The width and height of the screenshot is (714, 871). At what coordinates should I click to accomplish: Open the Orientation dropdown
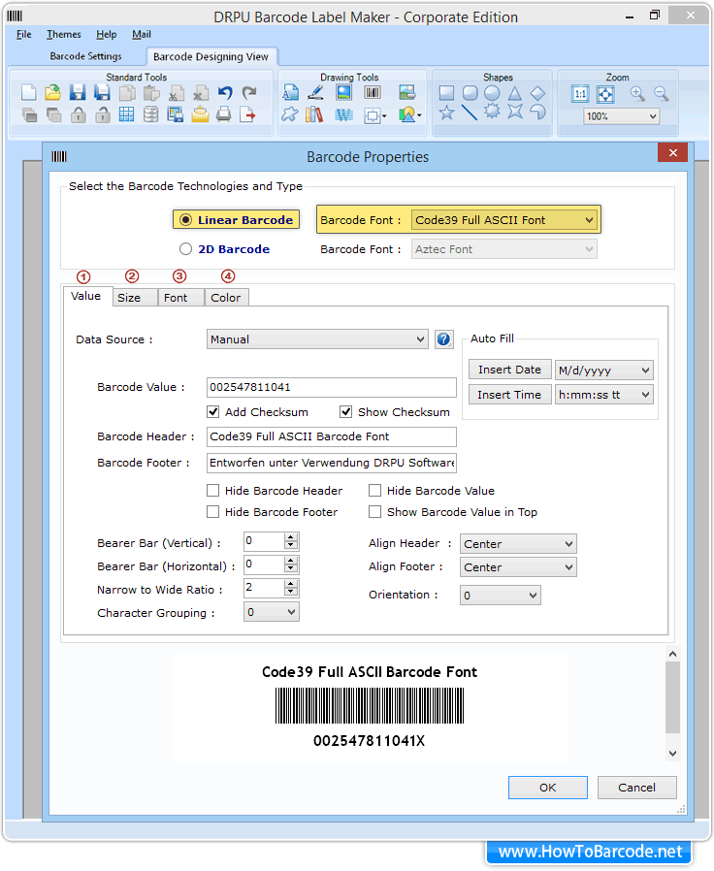(x=500, y=596)
